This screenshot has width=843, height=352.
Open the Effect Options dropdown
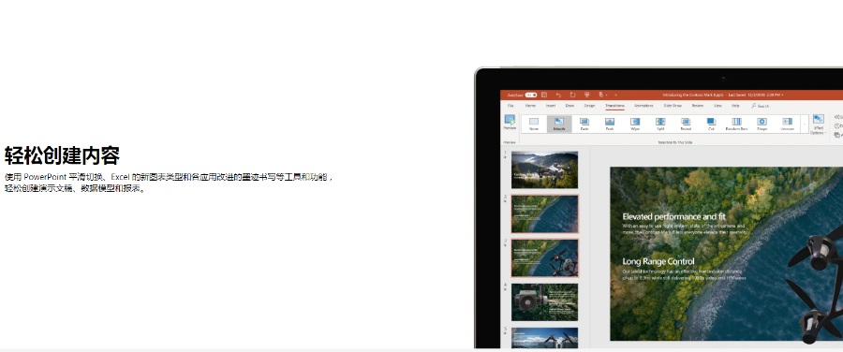pos(819,125)
